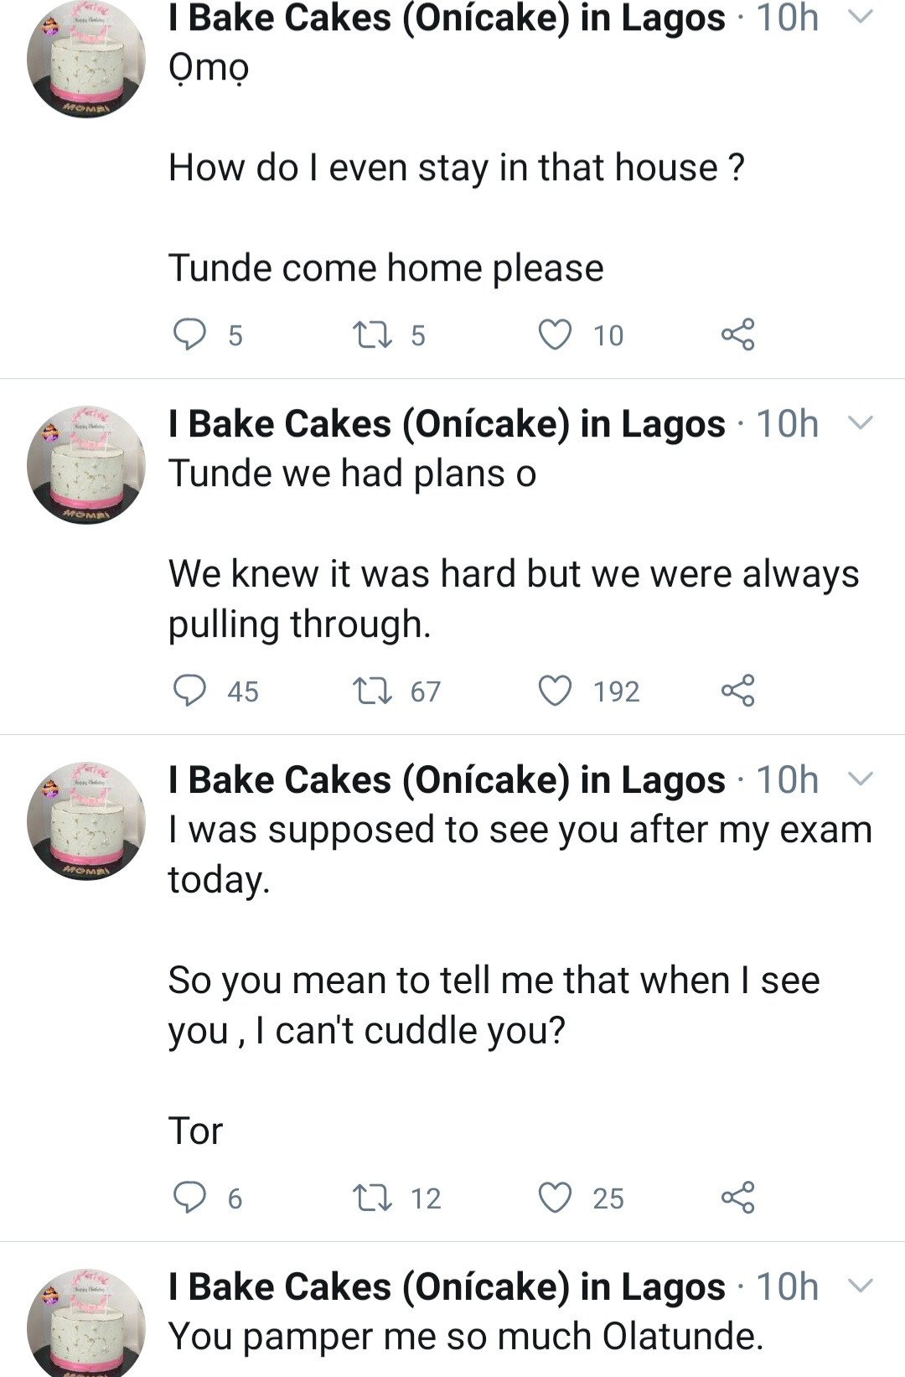Retweet the tweet with 12 retweets

tap(372, 1198)
